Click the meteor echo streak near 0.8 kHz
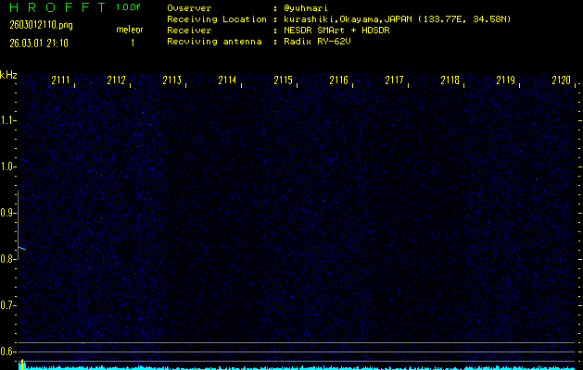583x370 pixels. coord(22,248)
